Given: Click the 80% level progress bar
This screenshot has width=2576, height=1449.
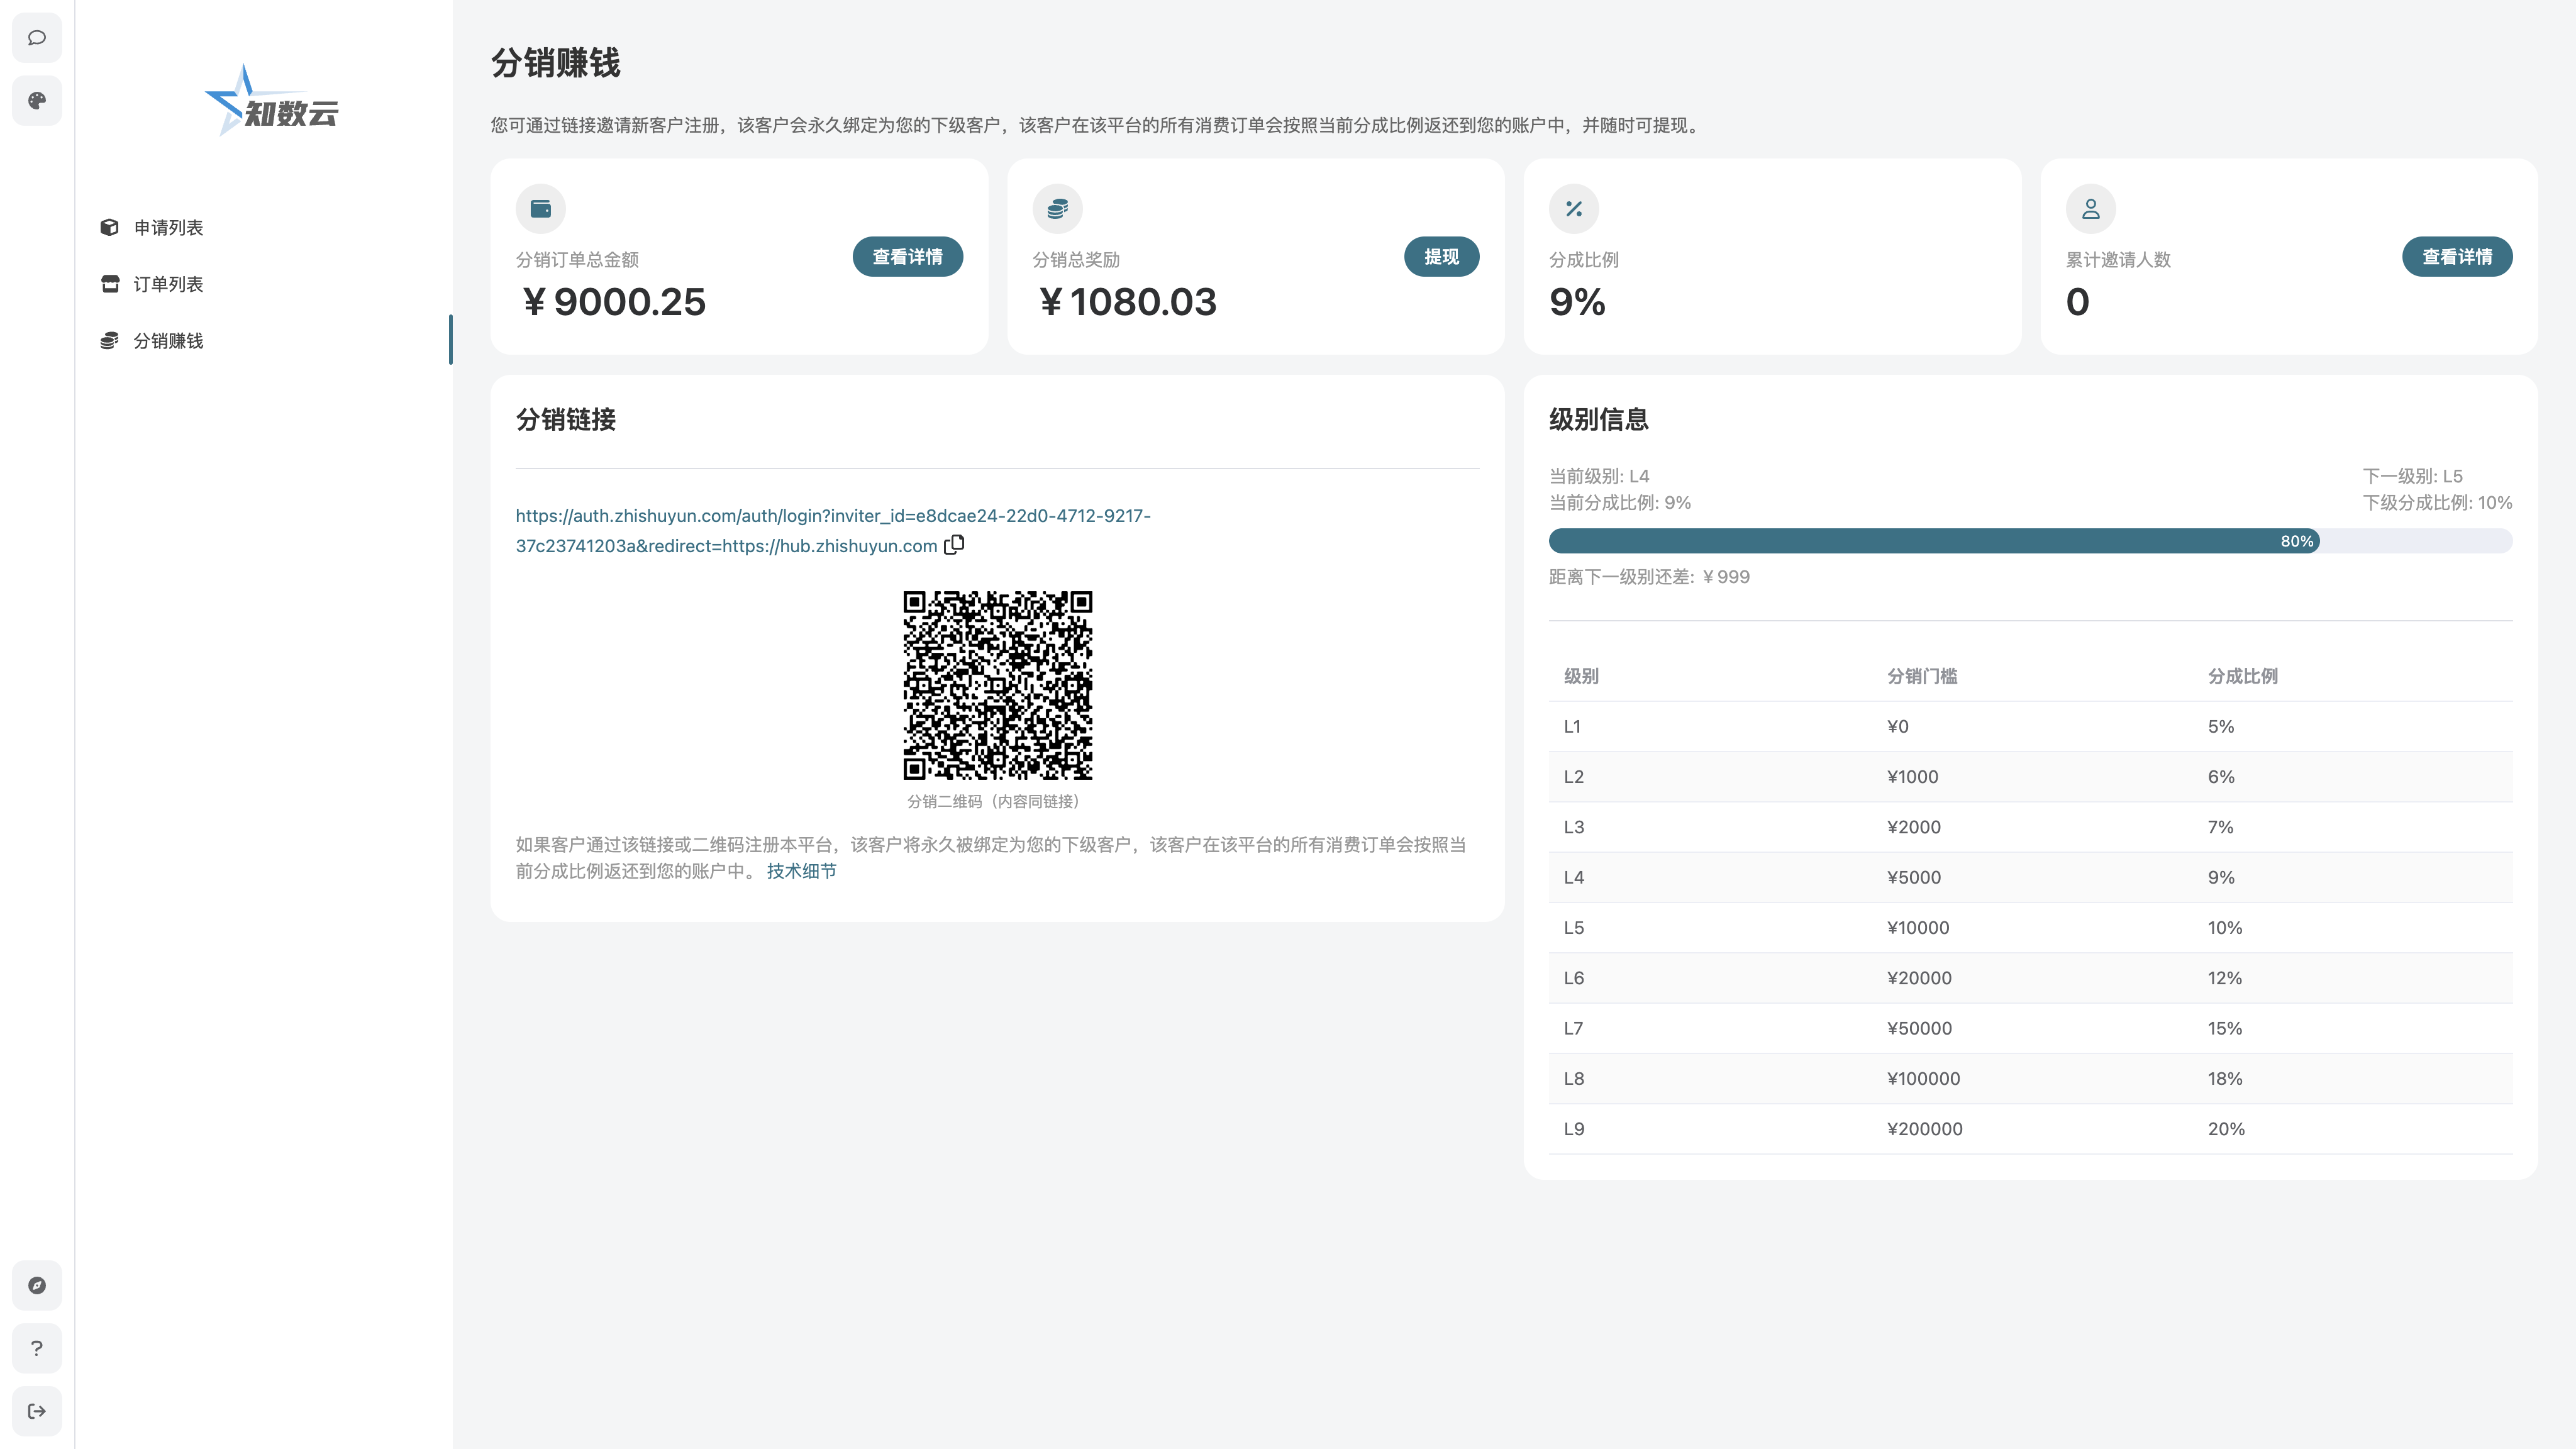Looking at the screenshot, I should tap(2030, 541).
